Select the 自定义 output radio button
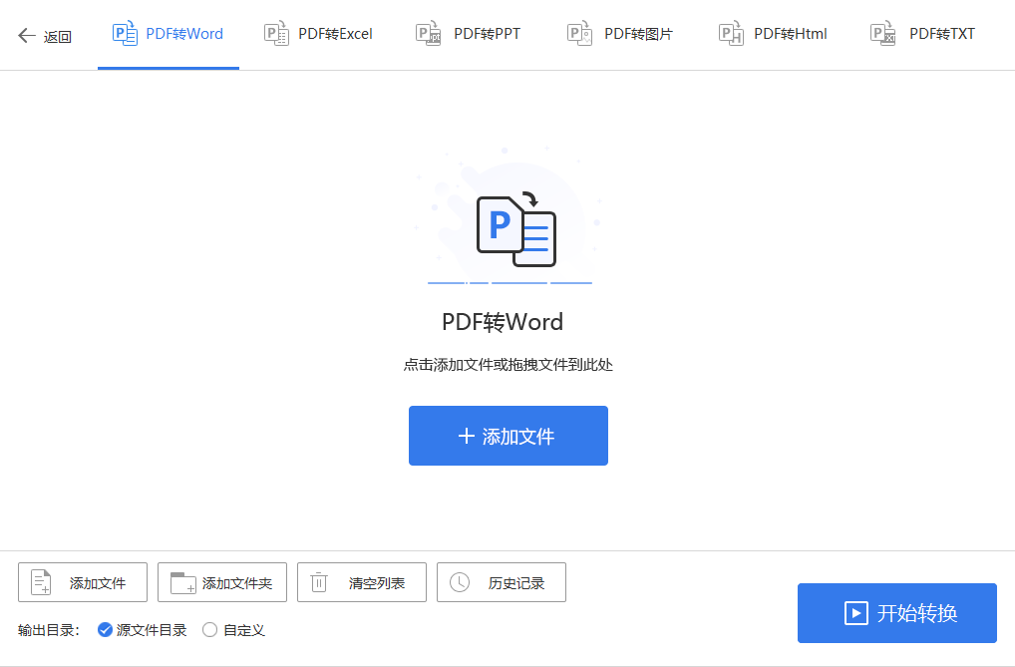The width and height of the screenshot is (1015, 667). [209, 630]
